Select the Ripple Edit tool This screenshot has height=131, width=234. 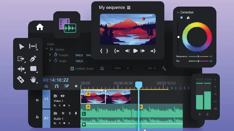(33, 47)
